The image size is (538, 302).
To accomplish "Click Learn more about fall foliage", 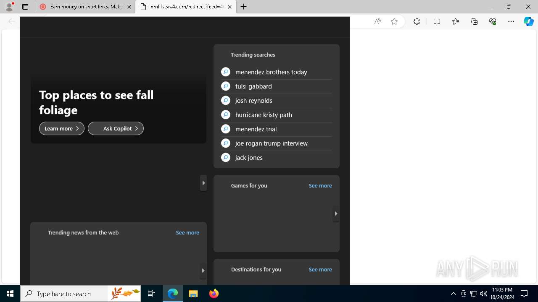I will [62, 128].
